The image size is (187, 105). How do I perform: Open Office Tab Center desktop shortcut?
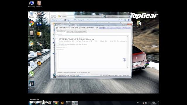[x=32, y=45]
